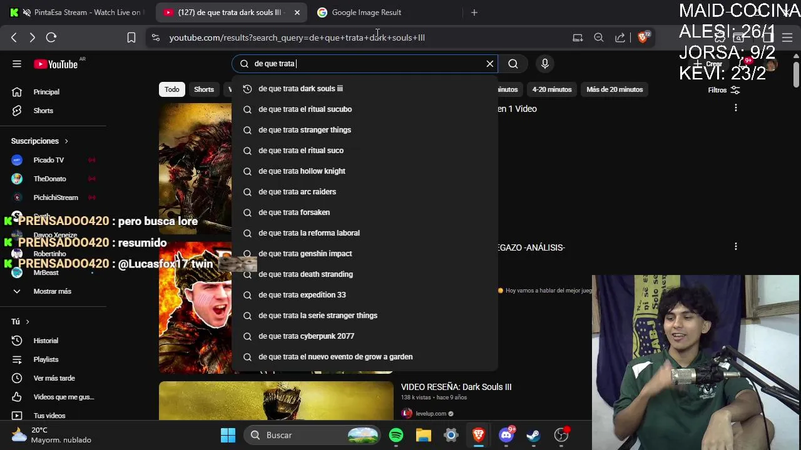The height and width of the screenshot is (450, 801).
Task: Expand Suscripciones section
Action: (x=39, y=141)
